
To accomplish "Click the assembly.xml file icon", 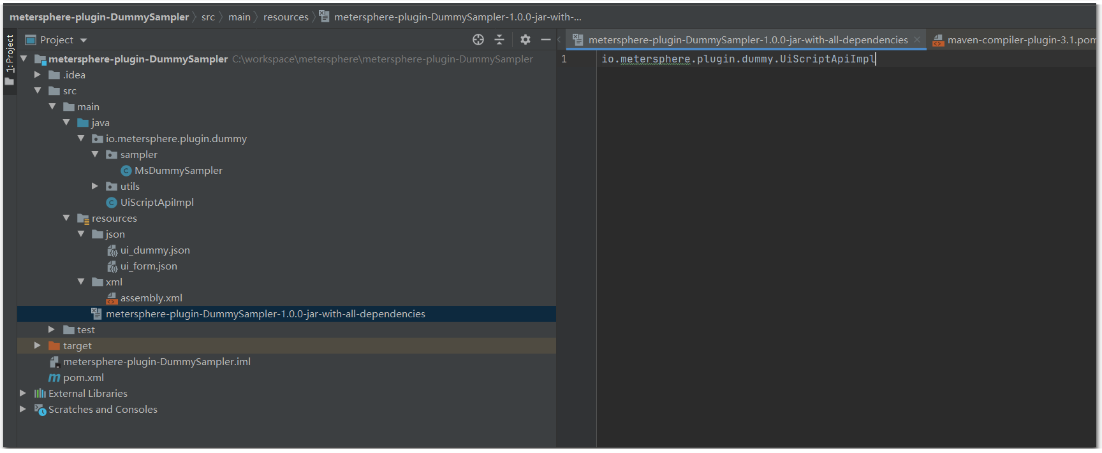I will pyautogui.click(x=112, y=298).
